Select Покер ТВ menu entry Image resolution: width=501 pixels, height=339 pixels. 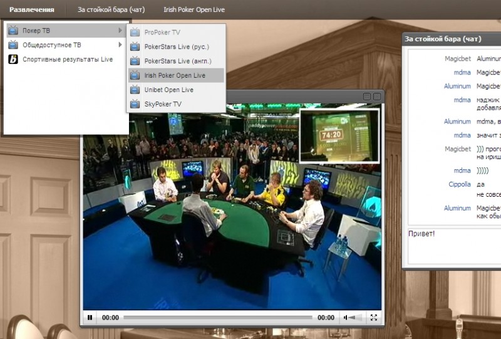coord(66,31)
